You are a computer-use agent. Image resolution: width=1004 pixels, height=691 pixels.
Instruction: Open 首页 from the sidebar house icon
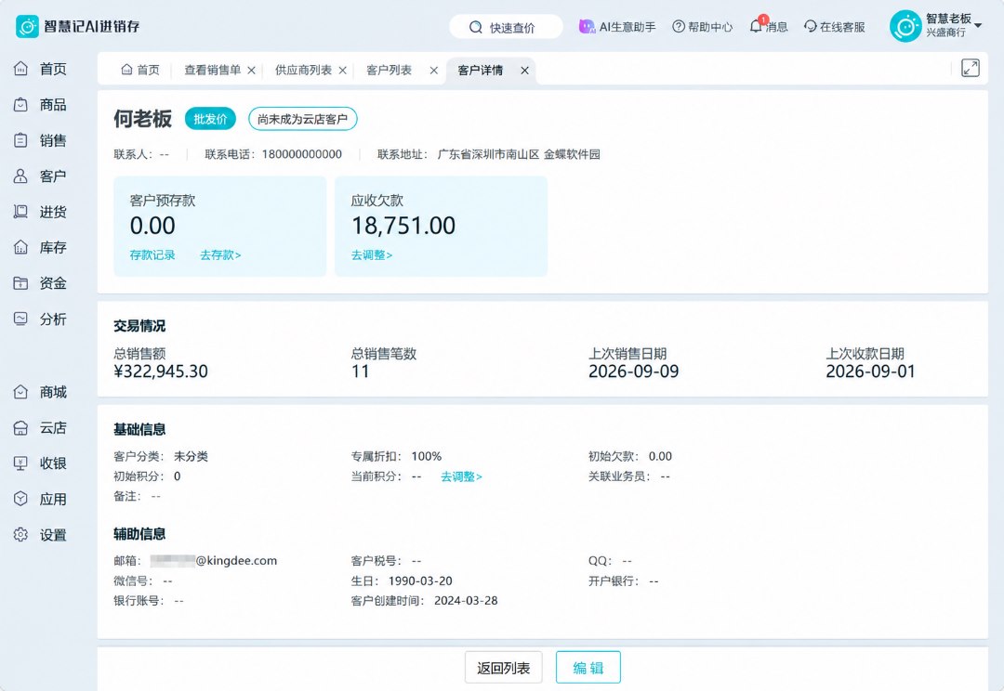point(21,69)
